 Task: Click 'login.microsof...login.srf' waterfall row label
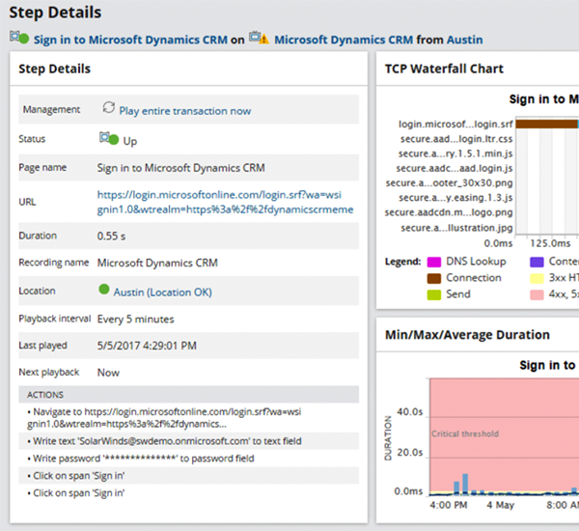(x=455, y=125)
